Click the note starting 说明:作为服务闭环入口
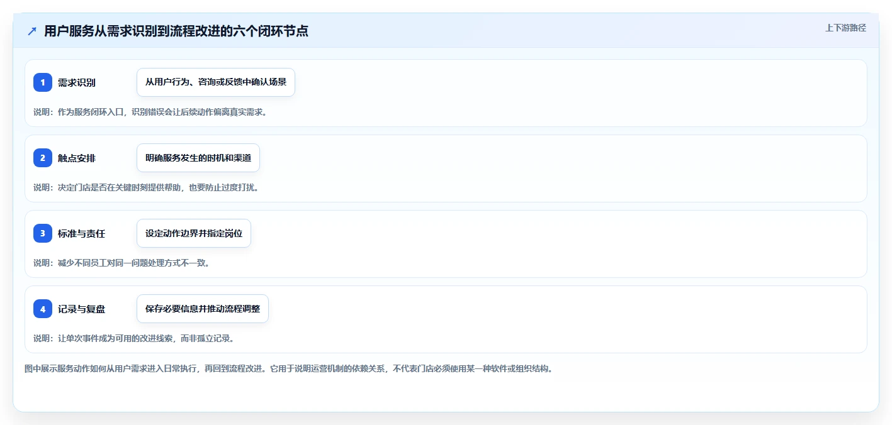The width and height of the screenshot is (892, 425). click(150, 112)
